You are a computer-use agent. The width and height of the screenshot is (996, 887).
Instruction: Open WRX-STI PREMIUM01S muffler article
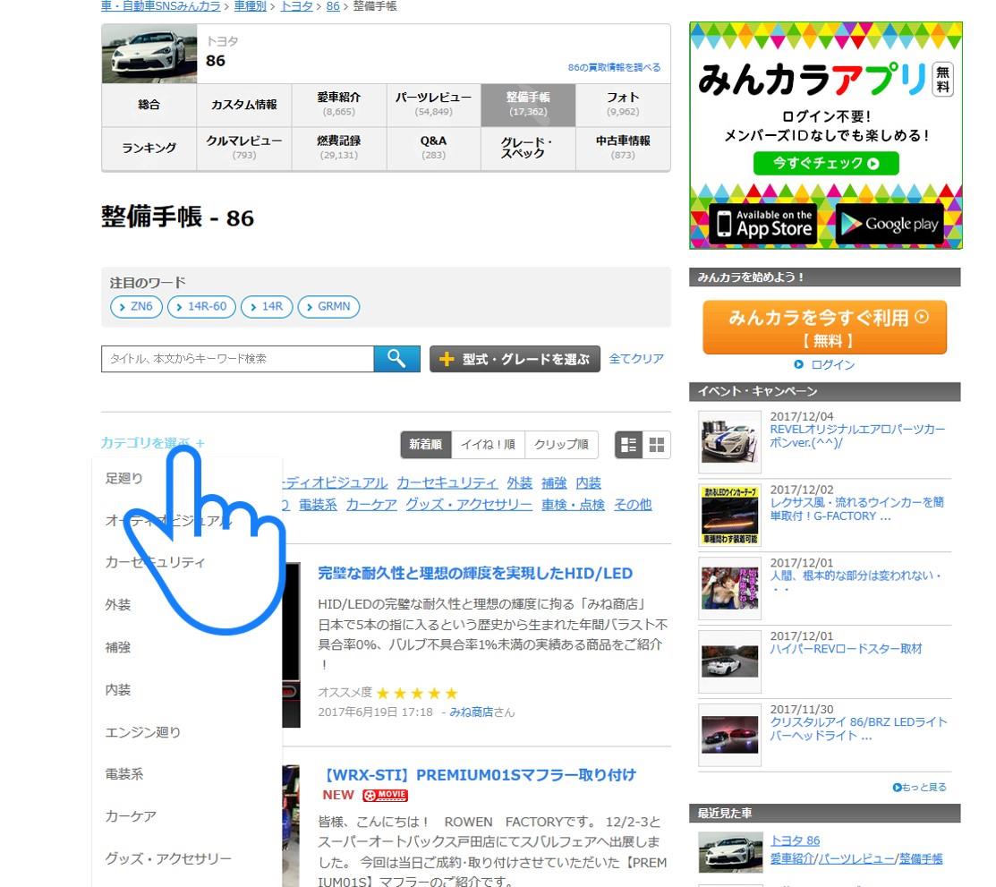click(479, 775)
